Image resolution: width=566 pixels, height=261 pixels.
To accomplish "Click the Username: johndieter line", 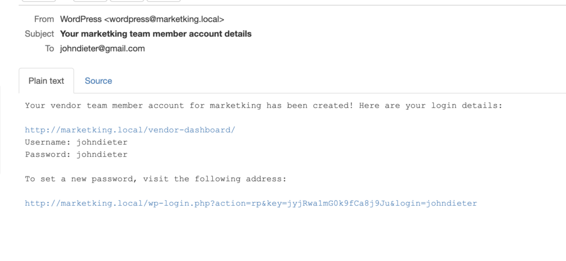I will tap(76, 142).
